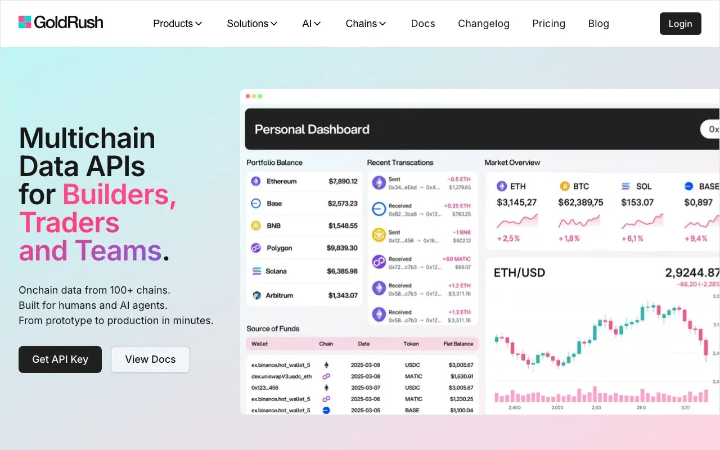Screen dimensions: 720x450
Task: Click the ETH price $3,145,27
Action: tap(517, 202)
